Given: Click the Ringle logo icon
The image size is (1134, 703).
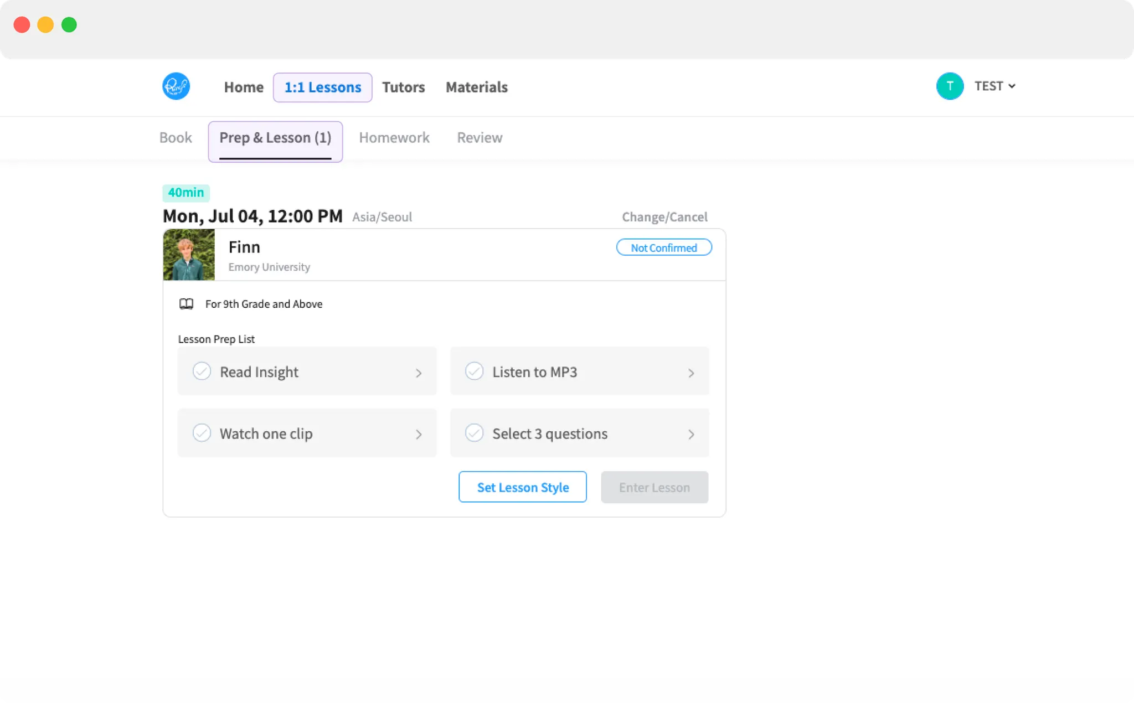Looking at the screenshot, I should coord(176,86).
